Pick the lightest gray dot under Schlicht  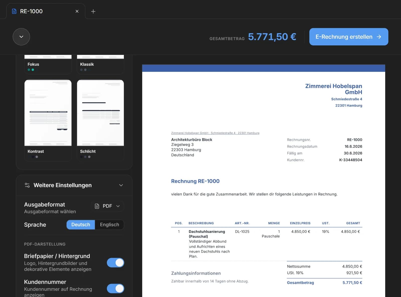[x=89, y=157]
